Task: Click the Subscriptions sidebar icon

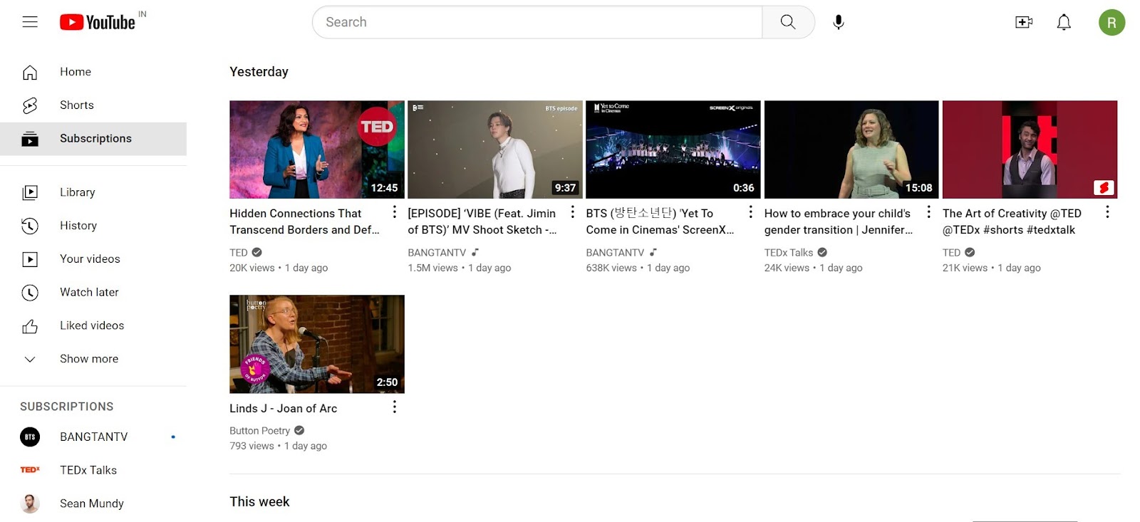Action: (30, 139)
